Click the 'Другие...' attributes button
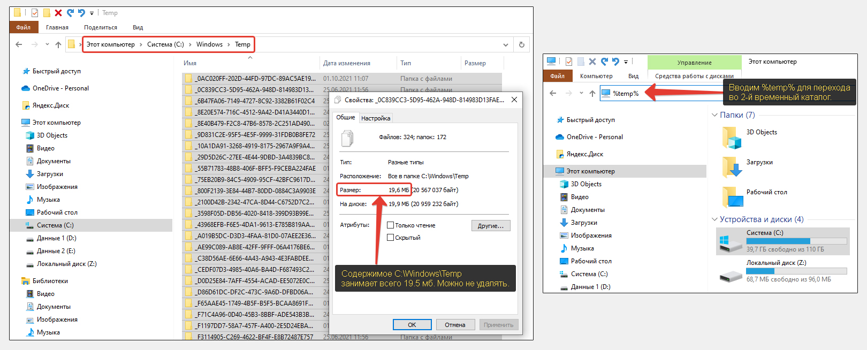 (490, 226)
